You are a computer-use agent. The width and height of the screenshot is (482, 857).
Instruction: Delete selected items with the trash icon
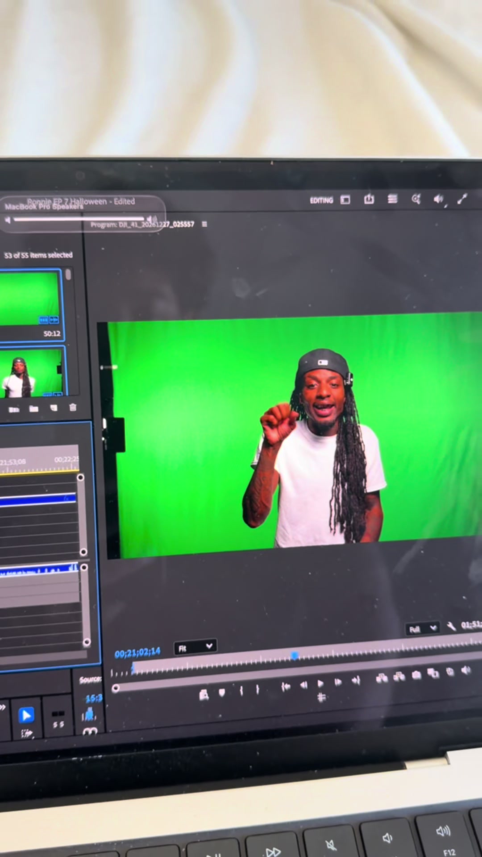73,407
